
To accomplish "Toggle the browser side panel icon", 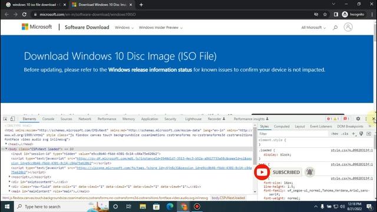I will point(336,14).
